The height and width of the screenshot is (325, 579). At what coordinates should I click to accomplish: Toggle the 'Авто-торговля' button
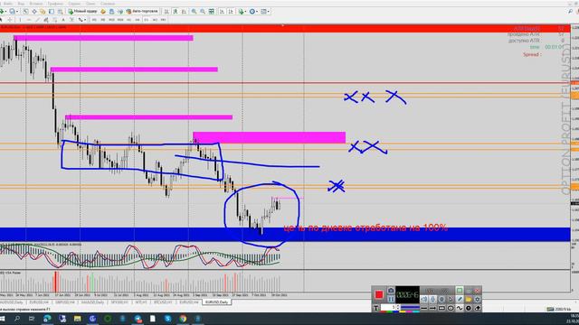[x=142, y=12]
